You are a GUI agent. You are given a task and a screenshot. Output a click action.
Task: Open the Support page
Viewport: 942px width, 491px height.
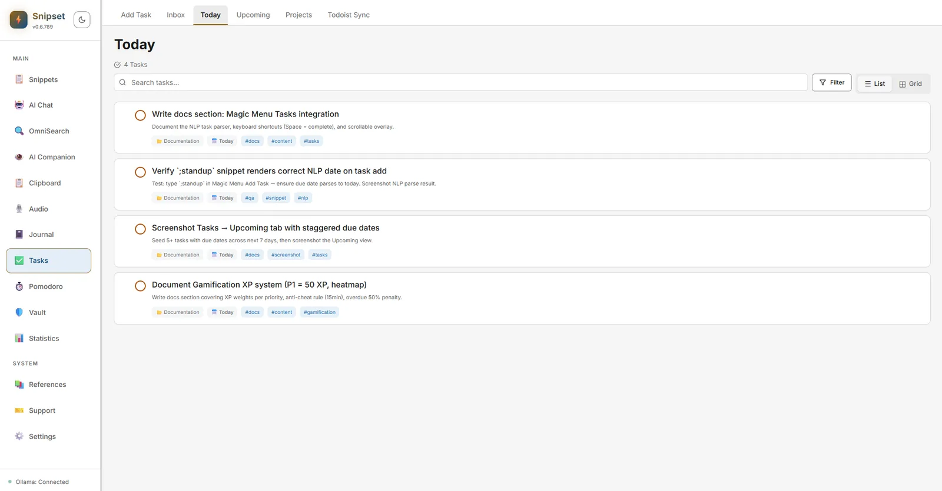pos(48,410)
